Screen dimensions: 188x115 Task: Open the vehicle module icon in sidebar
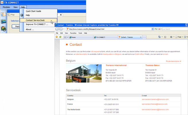coord(3,21)
